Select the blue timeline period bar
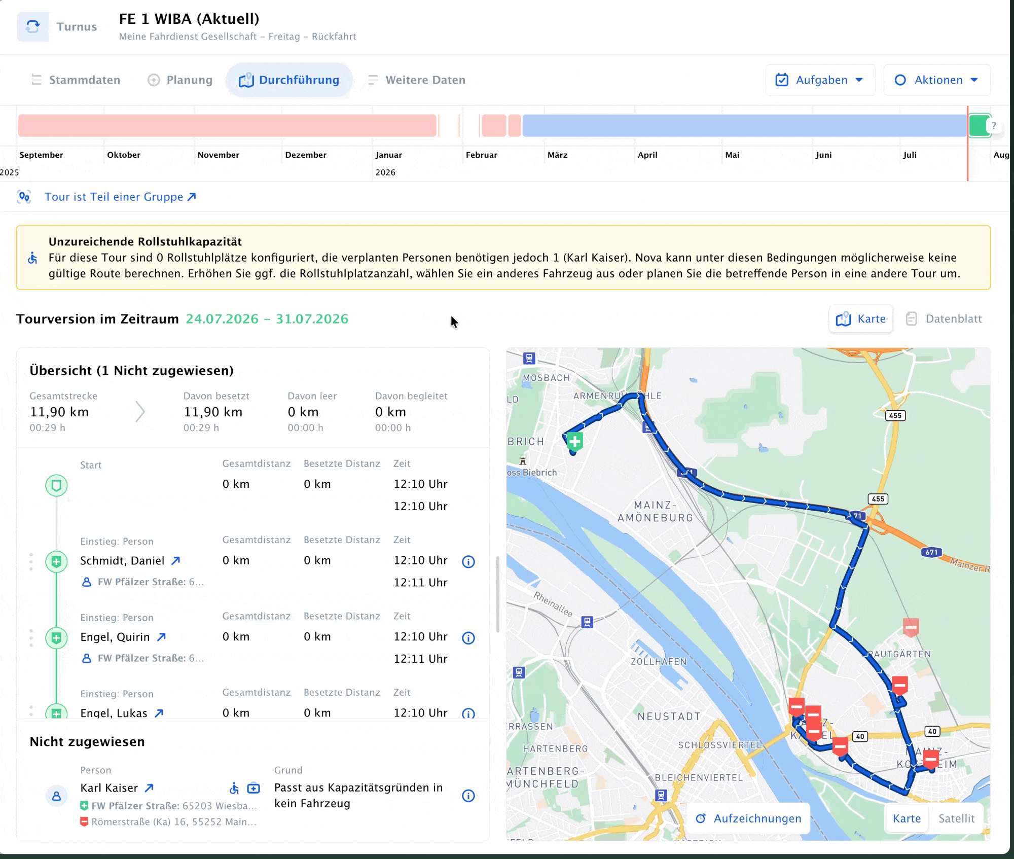The width and height of the screenshot is (1014, 859). click(x=744, y=126)
